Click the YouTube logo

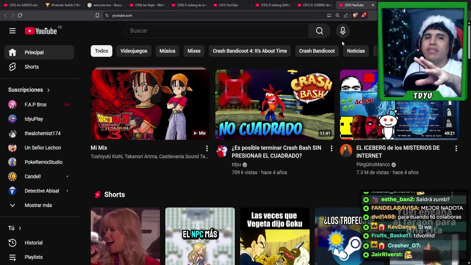pyautogui.click(x=41, y=31)
